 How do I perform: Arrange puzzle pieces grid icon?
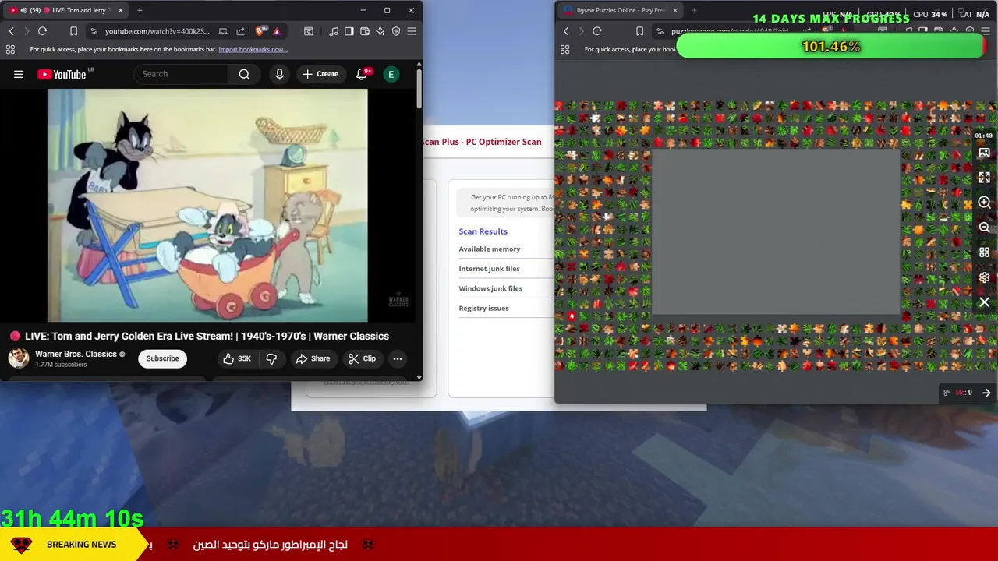(984, 252)
